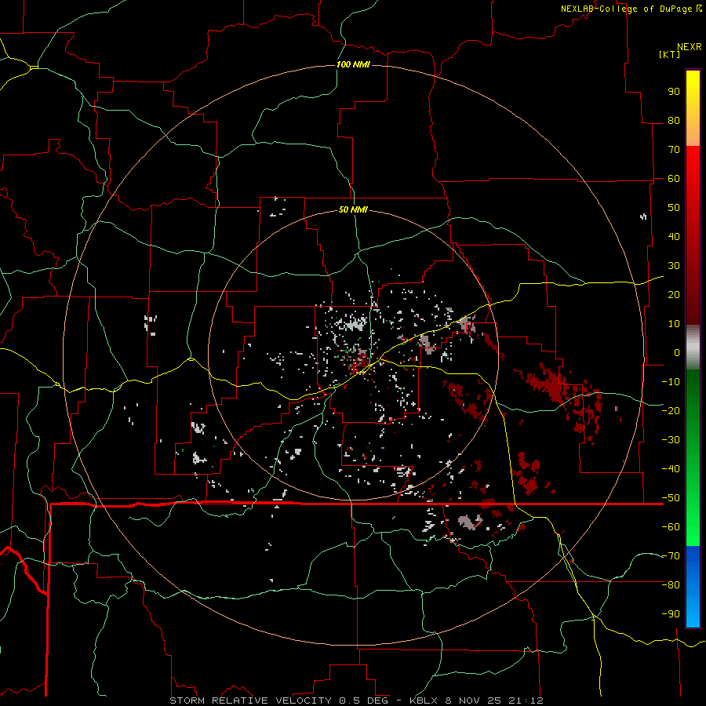Click the -50 scale value
This screenshot has height=706, width=706.
click(671, 498)
